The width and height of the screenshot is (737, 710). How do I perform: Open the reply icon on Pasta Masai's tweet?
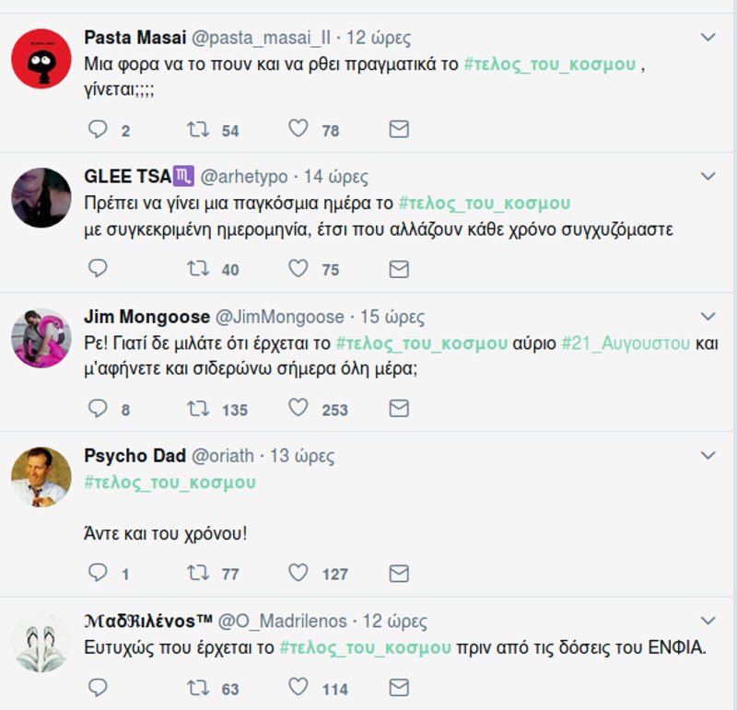click(x=99, y=130)
